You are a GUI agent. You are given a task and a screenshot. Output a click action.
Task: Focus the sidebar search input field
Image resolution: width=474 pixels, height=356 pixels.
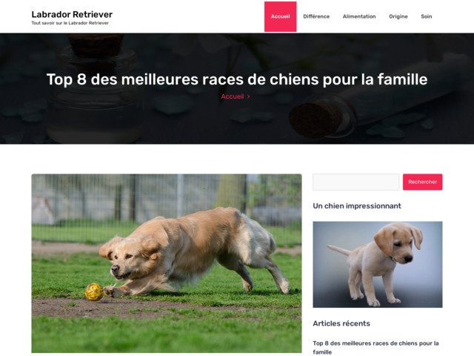pos(356,182)
